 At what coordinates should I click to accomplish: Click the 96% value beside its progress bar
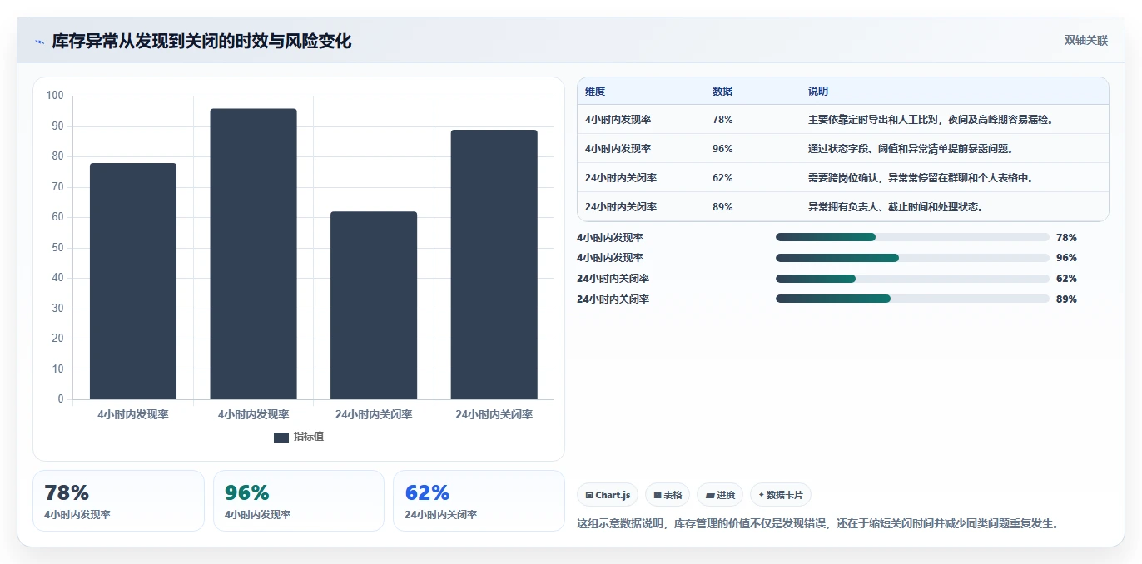[1066, 258]
